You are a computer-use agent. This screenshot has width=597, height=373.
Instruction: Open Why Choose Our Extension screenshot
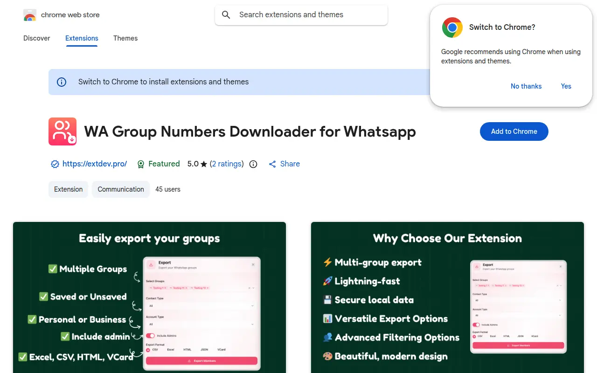(447, 297)
